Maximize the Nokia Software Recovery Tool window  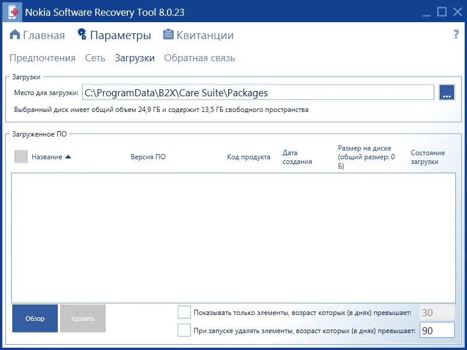point(442,12)
